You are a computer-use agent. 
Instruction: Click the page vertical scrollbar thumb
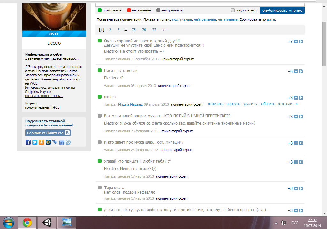[324, 44]
